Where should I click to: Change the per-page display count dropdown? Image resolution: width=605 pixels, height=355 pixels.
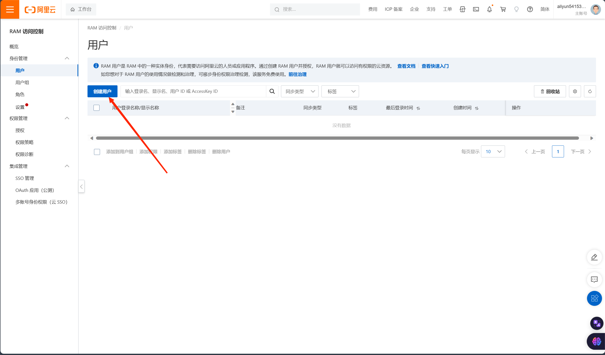(x=493, y=151)
